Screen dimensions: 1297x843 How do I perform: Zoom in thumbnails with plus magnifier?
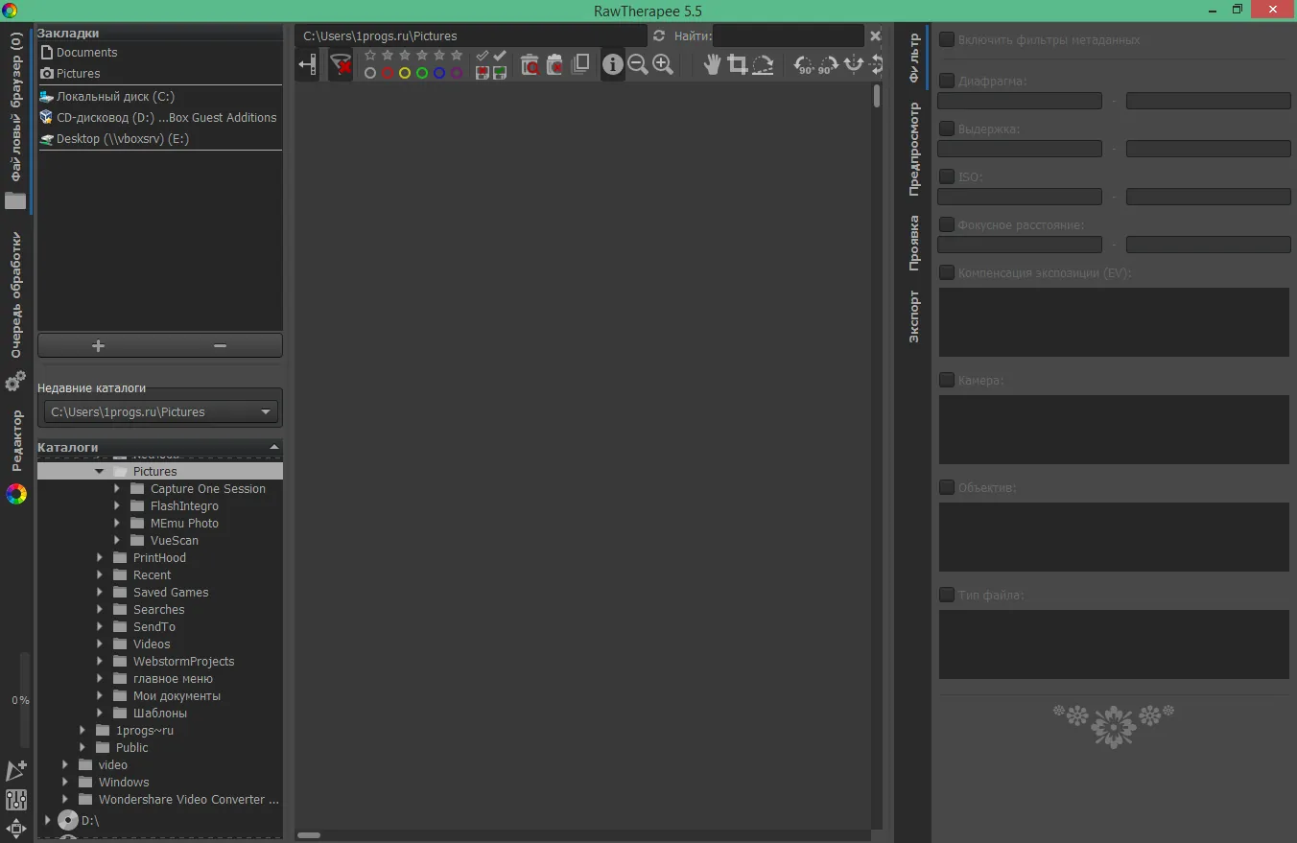coord(662,64)
